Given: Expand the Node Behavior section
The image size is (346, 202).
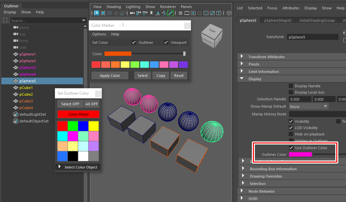Looking at the screenshot, I should click(242, 191).
